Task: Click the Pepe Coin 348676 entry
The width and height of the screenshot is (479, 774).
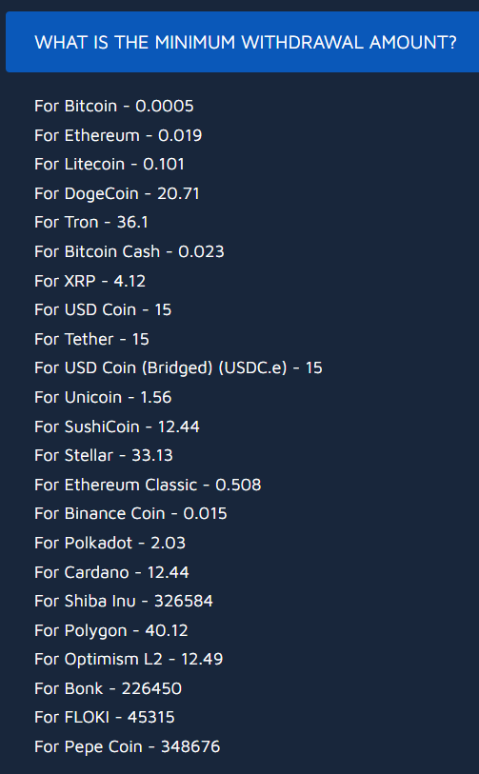Action: (128, 746)
